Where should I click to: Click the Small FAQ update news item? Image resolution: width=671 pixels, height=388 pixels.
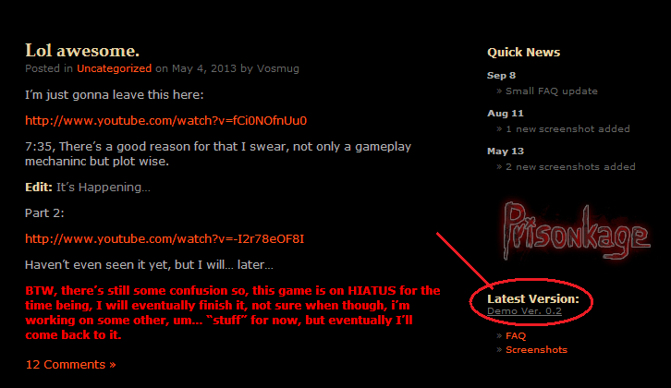pyautogui.click(x=552, y=91)
